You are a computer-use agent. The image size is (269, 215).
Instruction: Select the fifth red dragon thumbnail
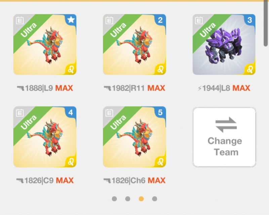click(134, 137)
